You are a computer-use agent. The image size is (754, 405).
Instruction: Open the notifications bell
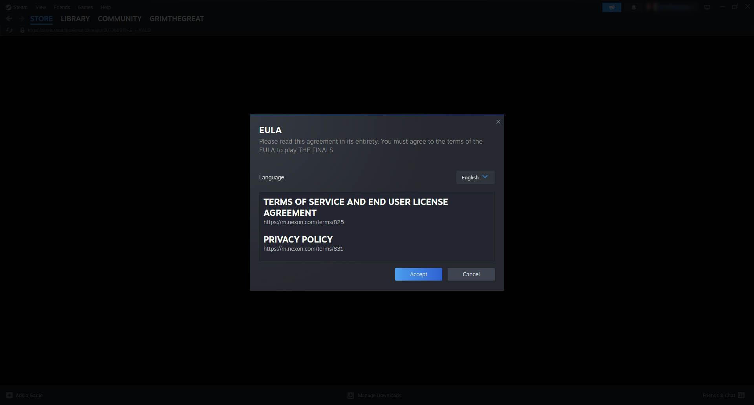[x=633, y=7]
